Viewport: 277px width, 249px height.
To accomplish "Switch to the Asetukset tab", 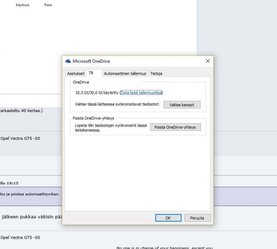I will click(76, 73).
